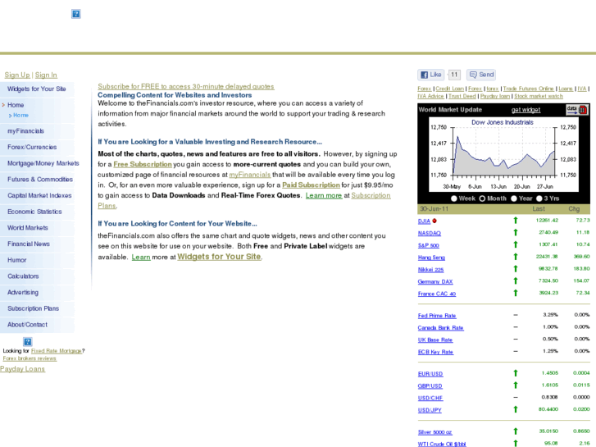This screenshot has width=596, height=447.
Task: Open the get widget link
Action: point(525,110)
